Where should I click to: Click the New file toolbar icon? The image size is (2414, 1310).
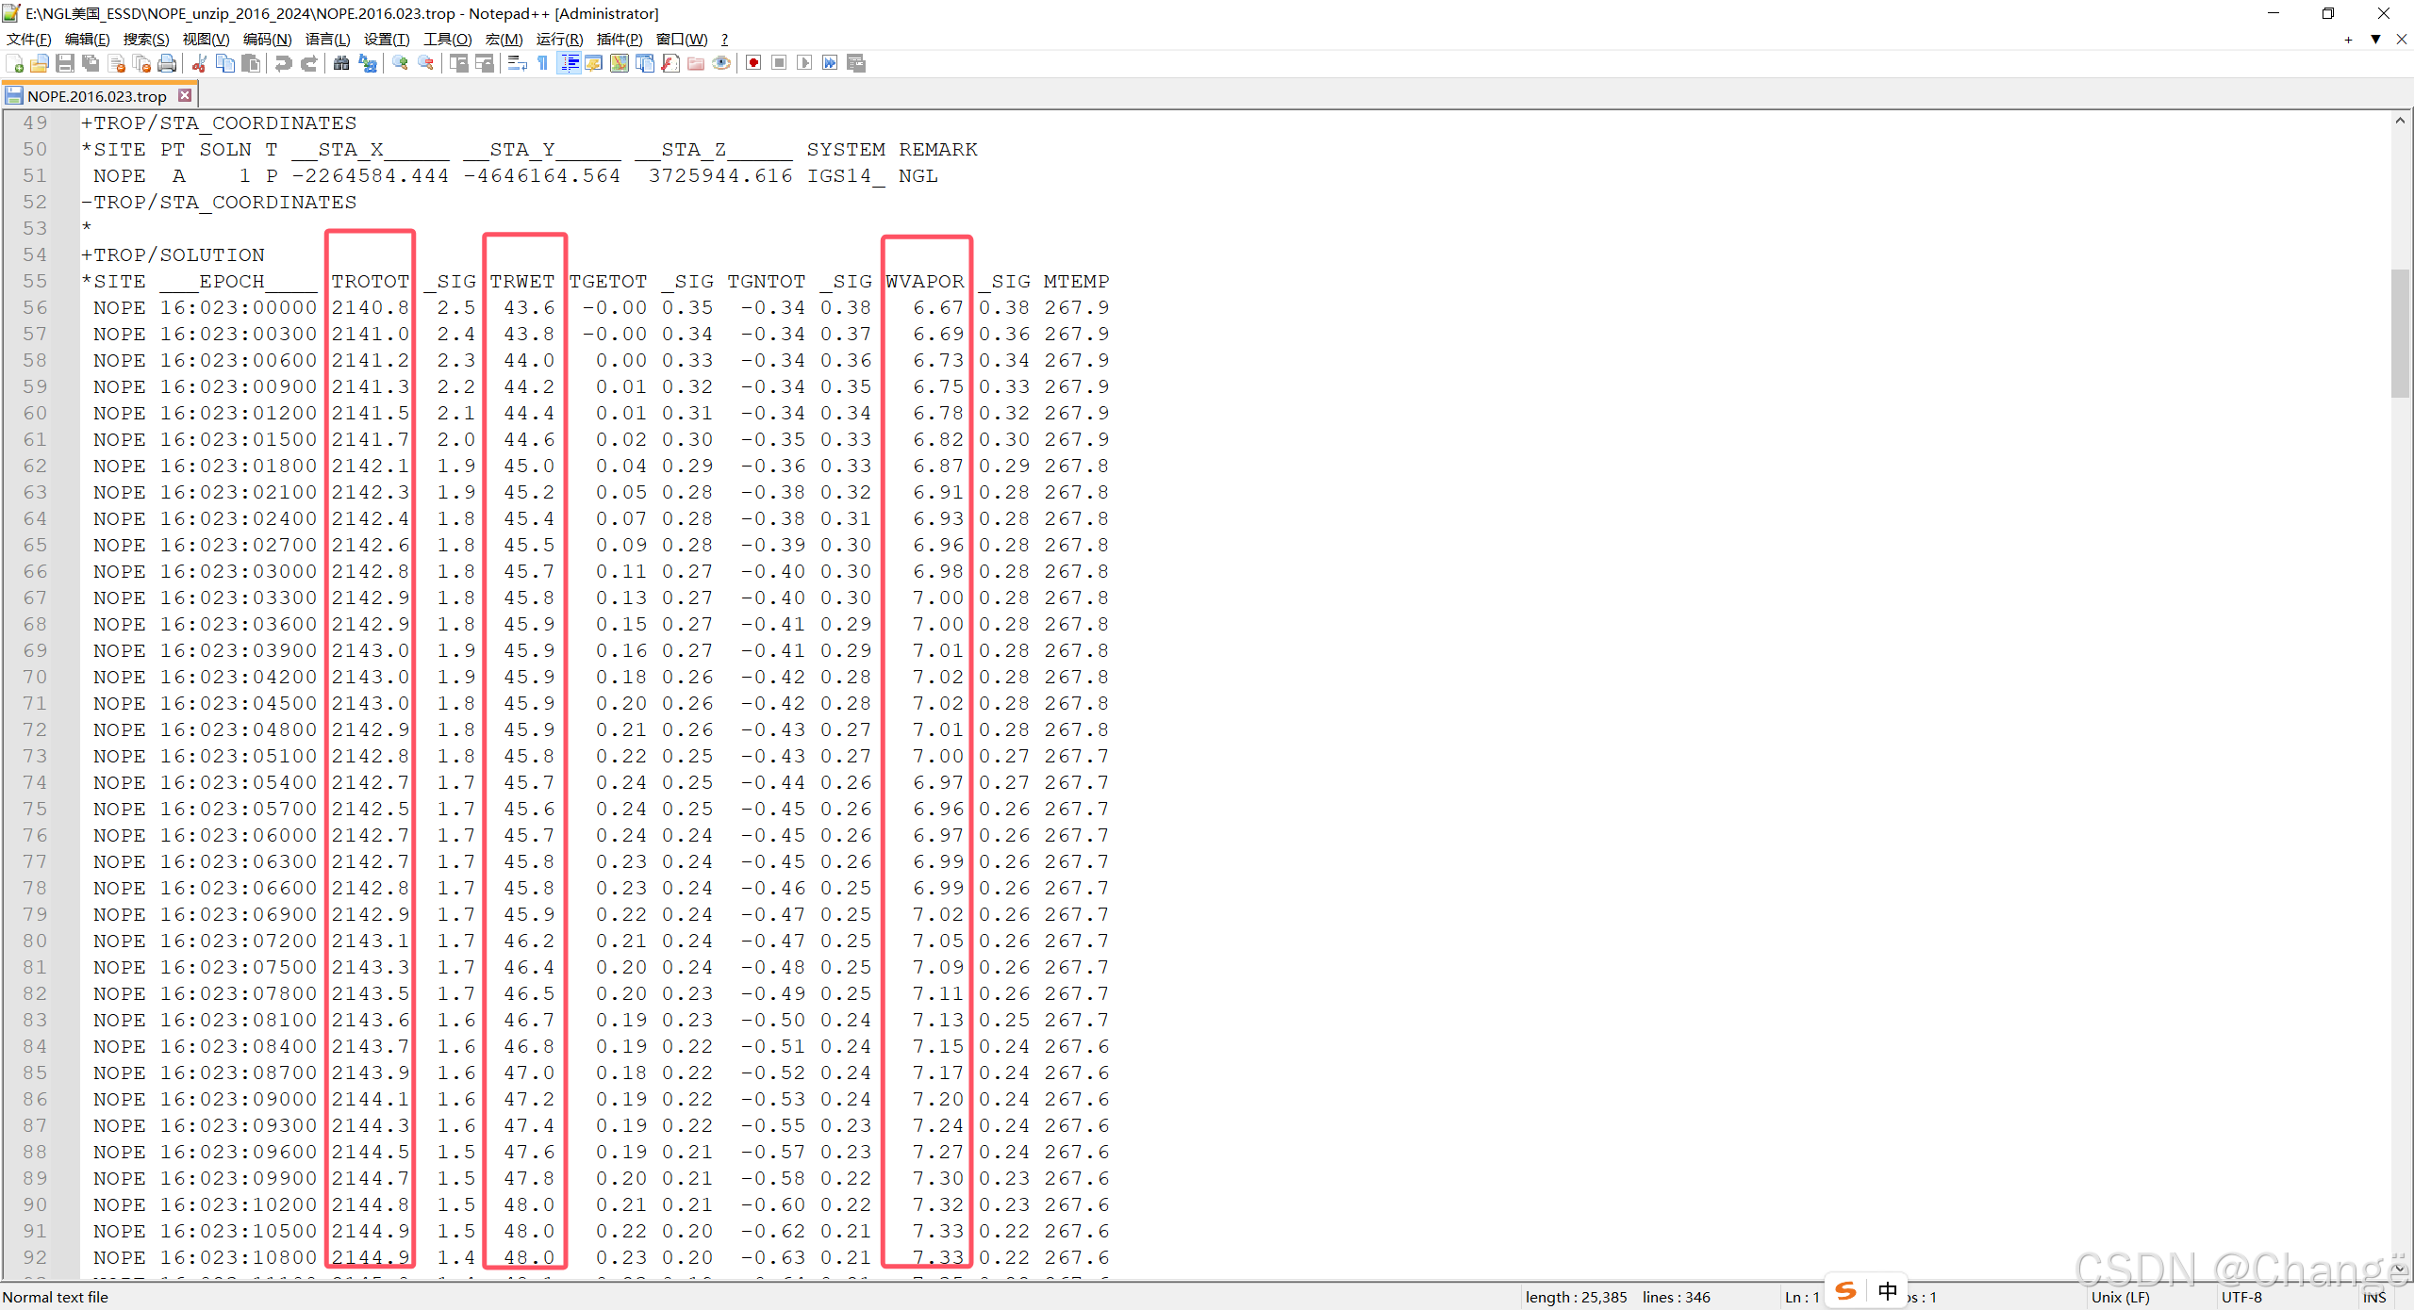(15, 63)
